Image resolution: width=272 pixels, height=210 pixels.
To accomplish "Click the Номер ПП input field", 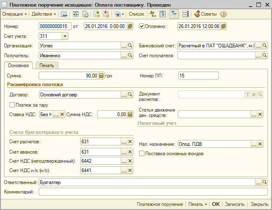I will tap(198, 76).
